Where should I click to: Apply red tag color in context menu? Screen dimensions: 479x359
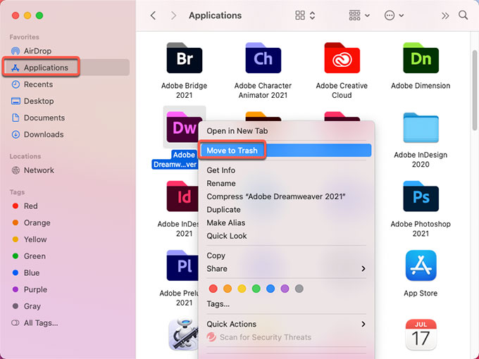click(x=213, y=289)
